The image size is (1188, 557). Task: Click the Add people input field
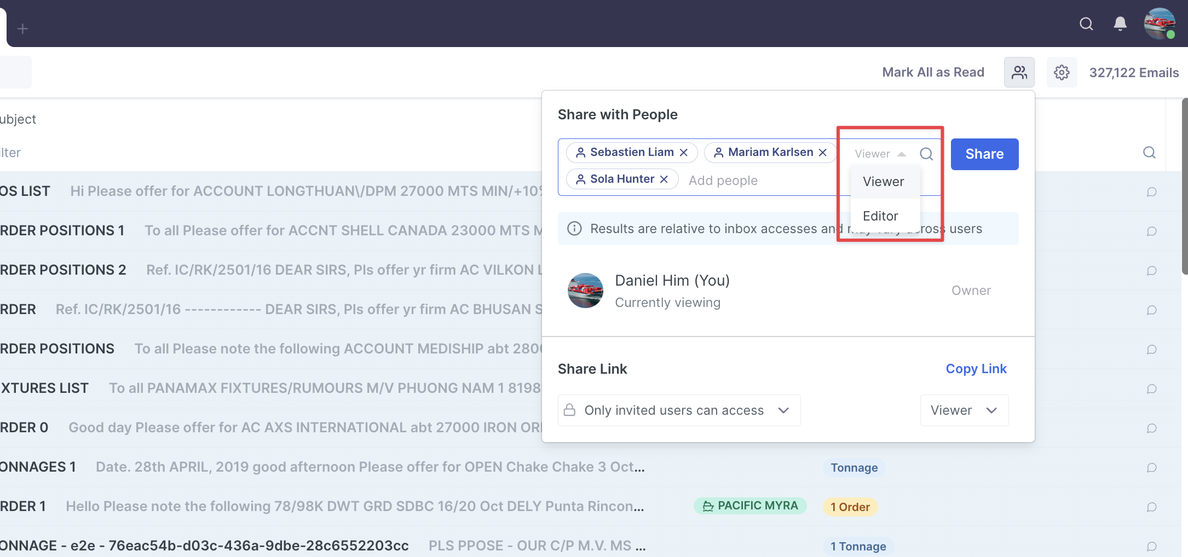[x=756, y=181]
